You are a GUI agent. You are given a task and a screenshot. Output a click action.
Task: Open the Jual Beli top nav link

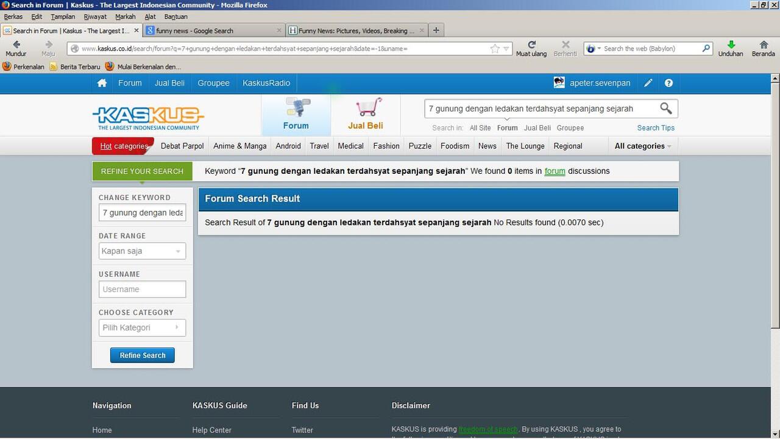coord(169,83)
